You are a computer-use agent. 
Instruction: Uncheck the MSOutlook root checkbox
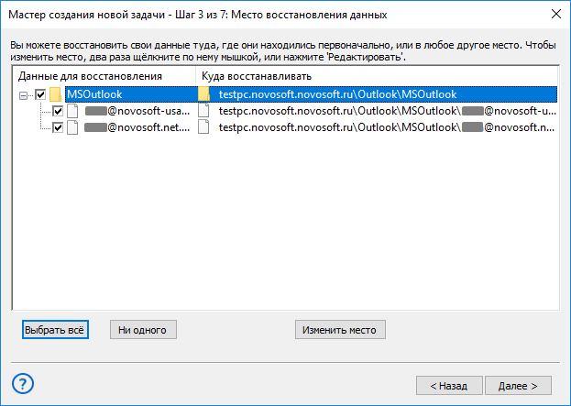(x=40, y=94)
